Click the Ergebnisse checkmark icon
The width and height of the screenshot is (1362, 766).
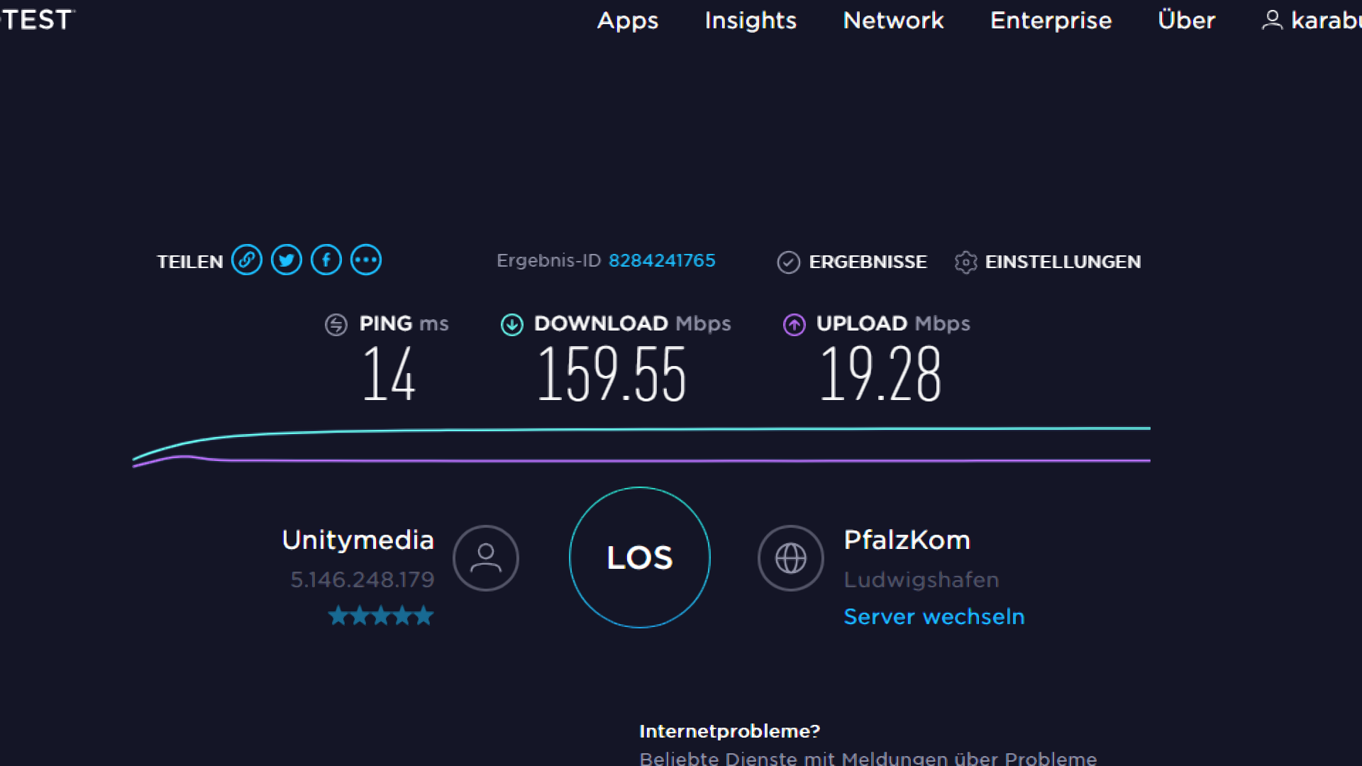(x=788, y=262)
